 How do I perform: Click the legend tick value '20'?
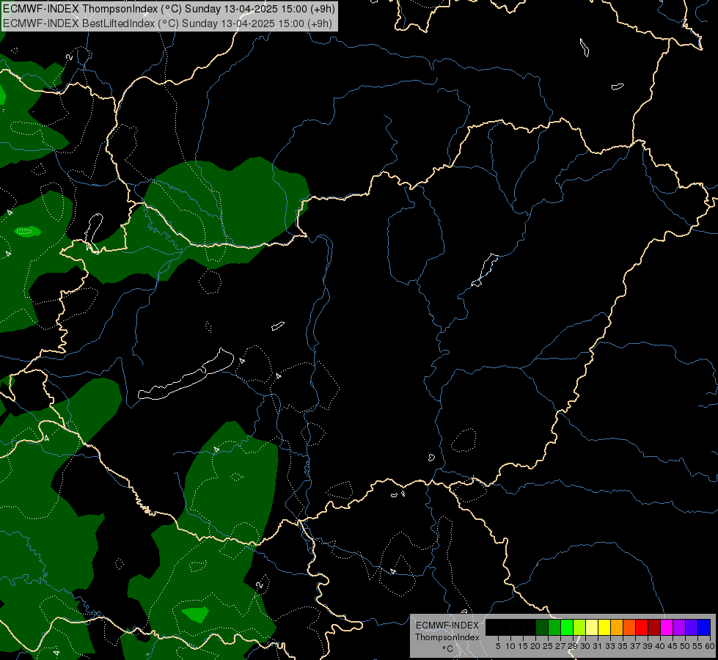coord(536,646)
